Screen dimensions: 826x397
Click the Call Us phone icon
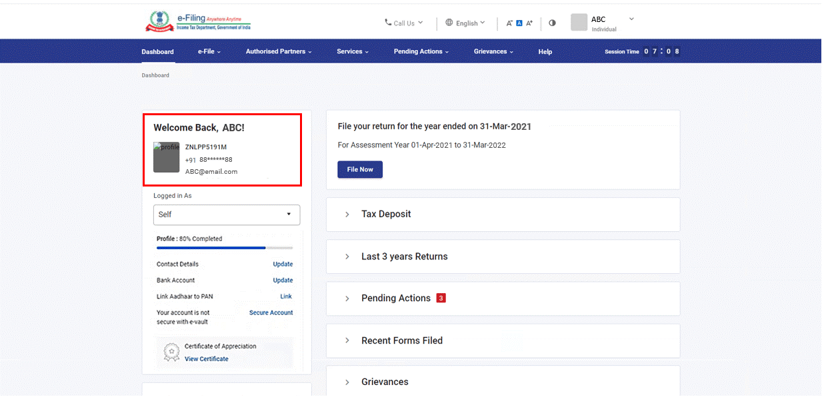388,23
